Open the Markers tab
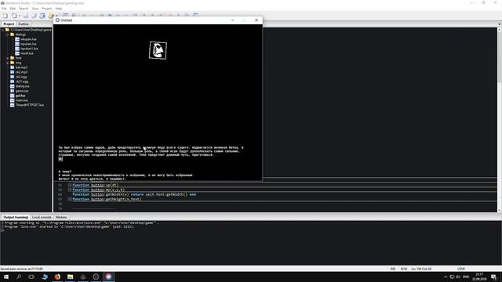 pyautogui.click(x=61, y=217)
